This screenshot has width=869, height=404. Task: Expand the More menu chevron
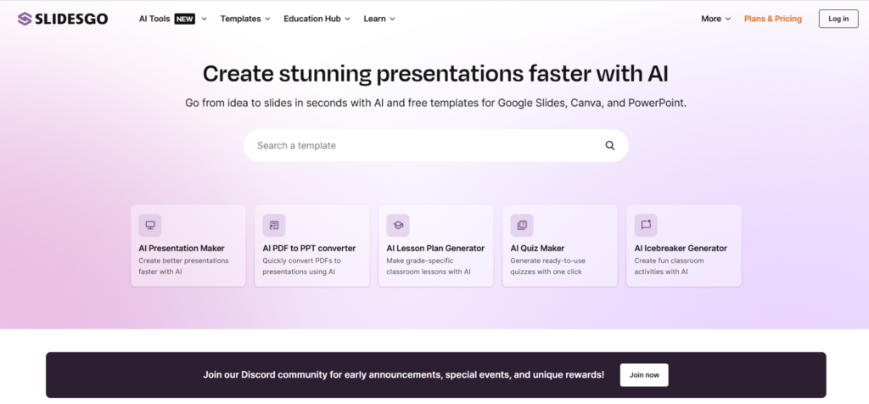click(728, 19)
